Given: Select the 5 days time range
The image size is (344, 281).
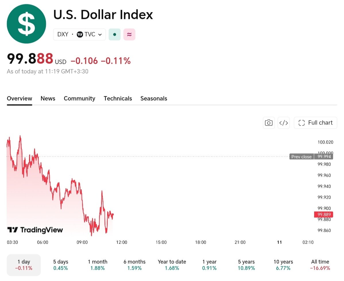Looking at the screenshot, I should click(61, 265).
